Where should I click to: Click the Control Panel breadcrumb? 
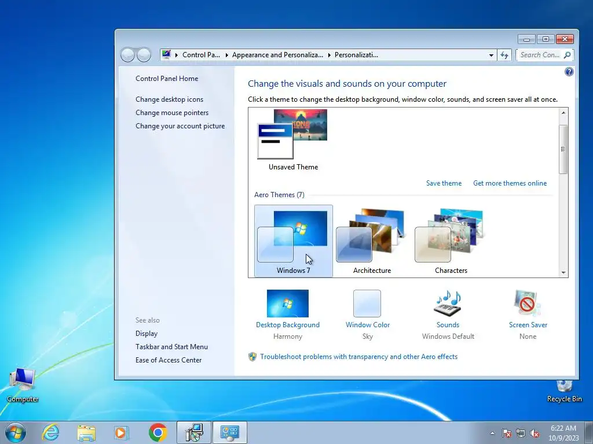[201, 55]
